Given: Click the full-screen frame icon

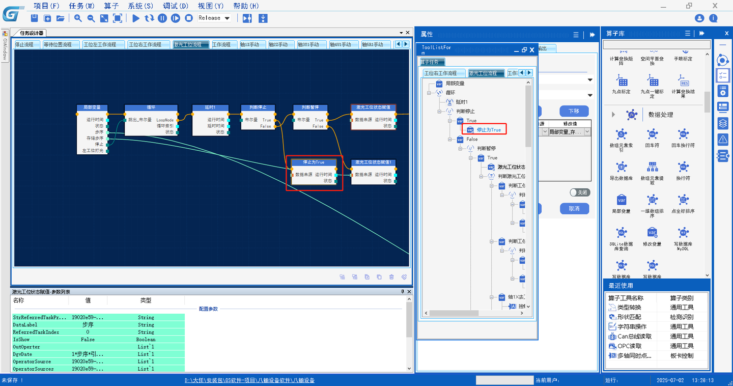Looking at the screenshot, I should click(x=117, y=18).
